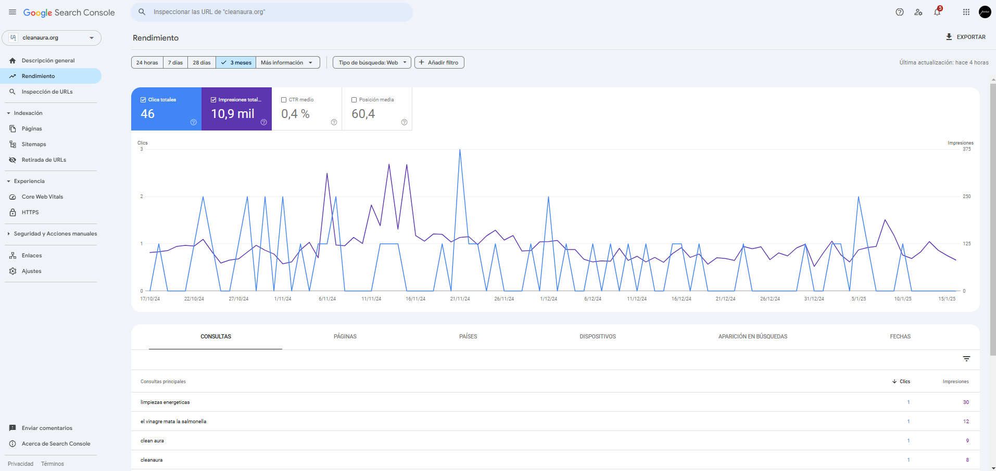
Task: Open the Privacidad link
Action: click(x=20, y=464)
